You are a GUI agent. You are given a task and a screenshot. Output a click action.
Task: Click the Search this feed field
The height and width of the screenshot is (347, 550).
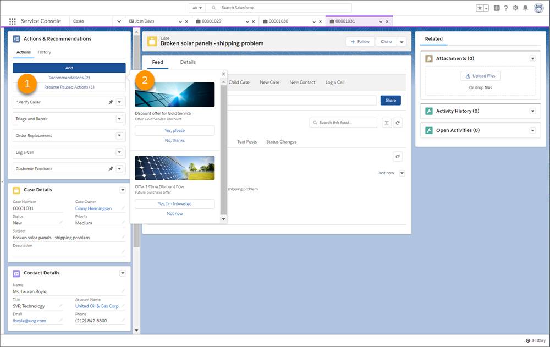[343, 122]
